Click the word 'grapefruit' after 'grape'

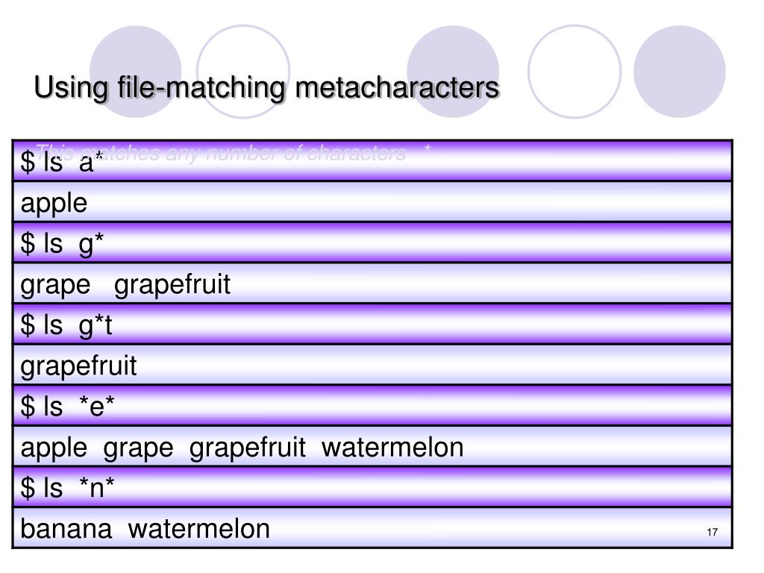pos(172,284)
